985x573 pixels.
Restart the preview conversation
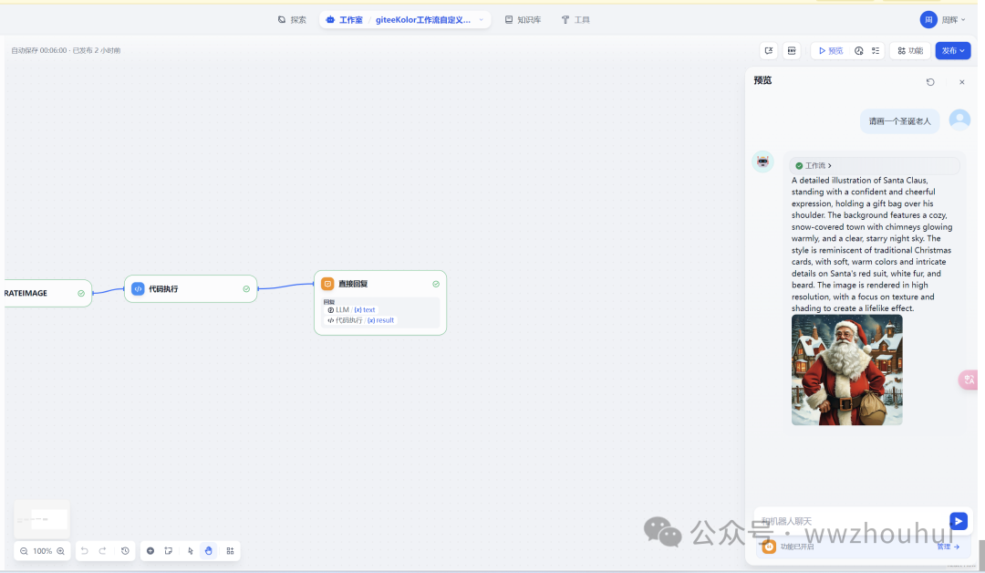click(x=930, y=82)
